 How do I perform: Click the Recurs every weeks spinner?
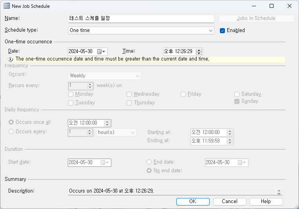pos(90,86)
